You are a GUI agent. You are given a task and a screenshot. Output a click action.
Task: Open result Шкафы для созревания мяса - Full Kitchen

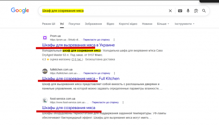81,78
